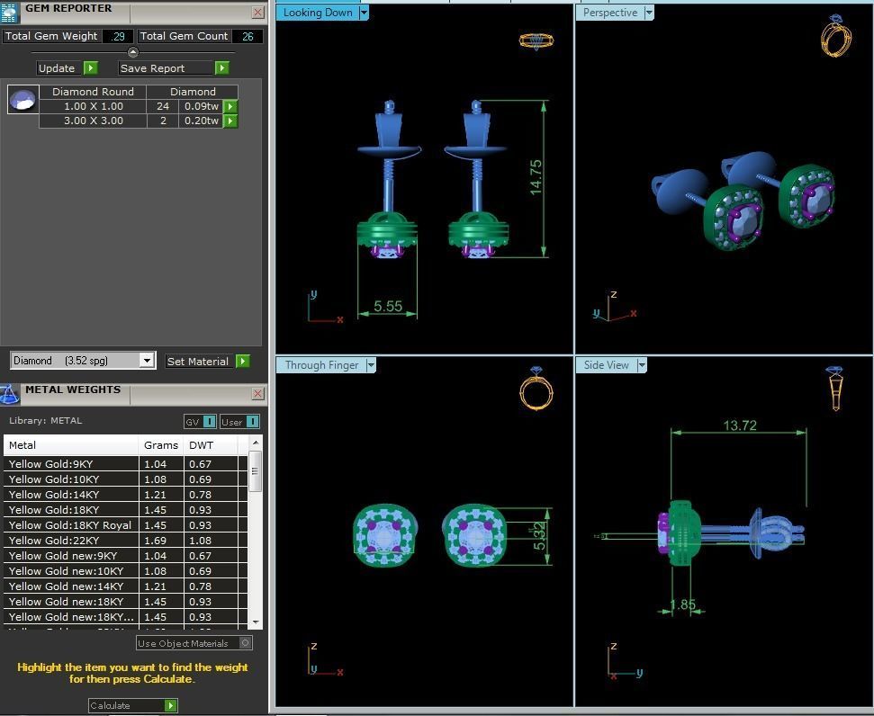Image resolution: width=874 pixels, height=716 pixels.
Task: Click the Metal column header
Action: click(x=71, y=445)
